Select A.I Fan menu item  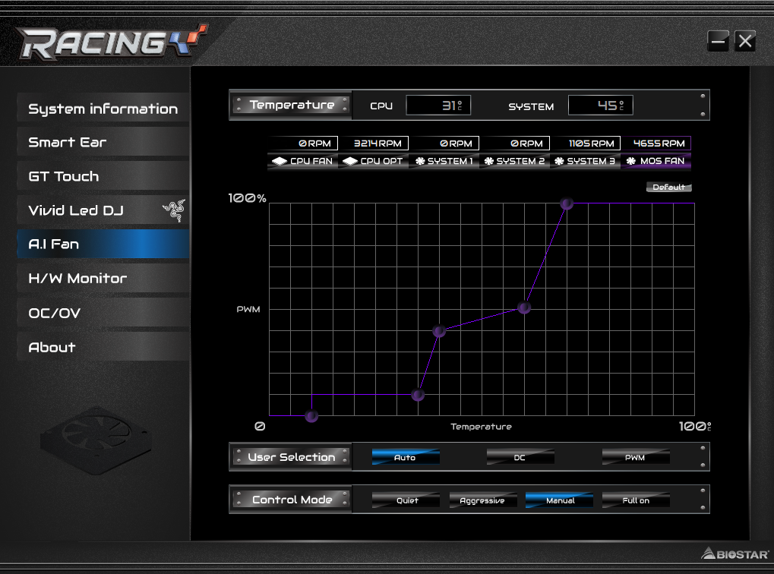tap(103, 244)
